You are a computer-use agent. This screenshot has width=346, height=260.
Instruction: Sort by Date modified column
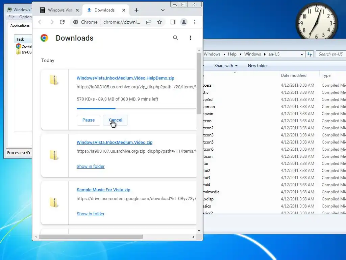click(x=294, y=75)
